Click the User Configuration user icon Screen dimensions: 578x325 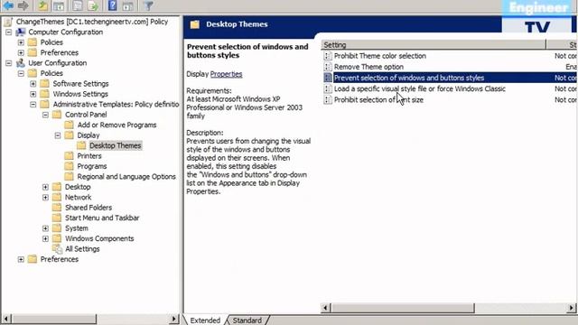pyautogui.click(x=21, y=63)
